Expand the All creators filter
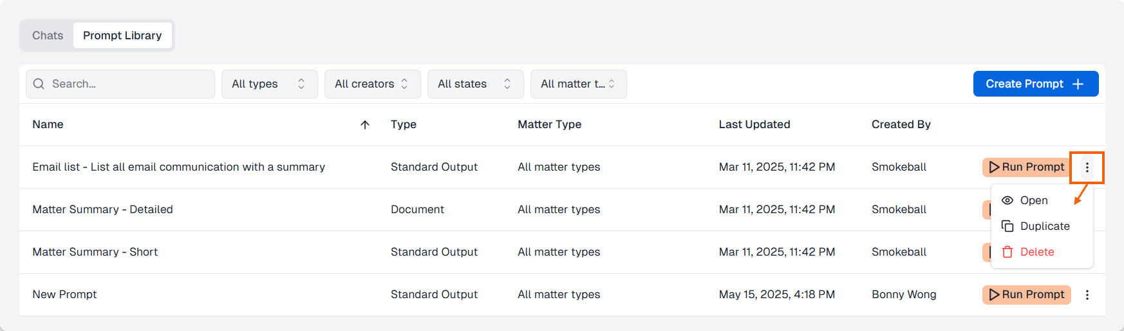This screenshot has height=331, width=1124. pyautogui.click(x=373, y=84)
